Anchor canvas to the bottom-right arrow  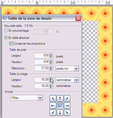click(x=67, y=113)
